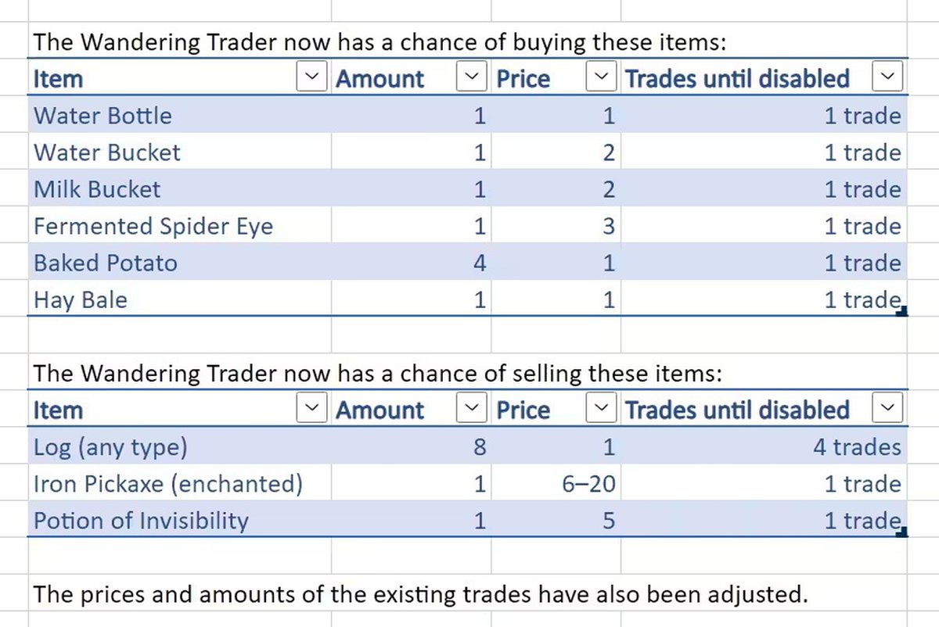
Task: Open Price filter dropdown in buying table
Action: coord(601,78)
